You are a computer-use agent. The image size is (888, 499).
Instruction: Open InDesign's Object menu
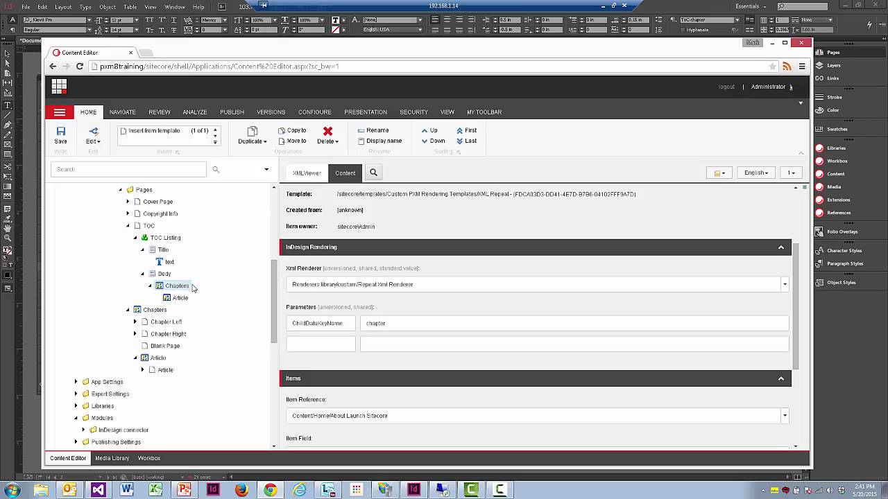pyautogui.click(x=108, y=6)
